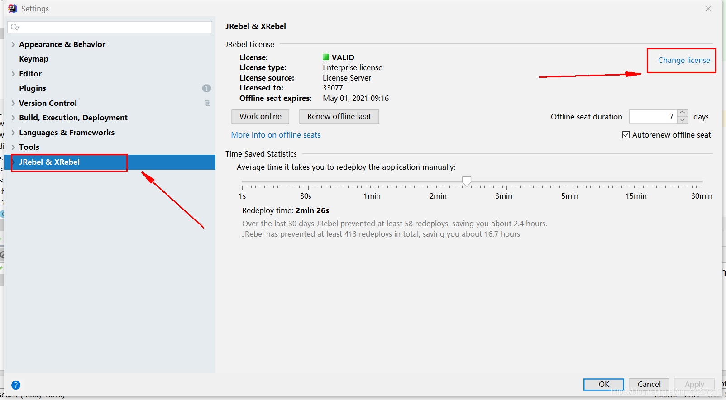726x400 pixels.
Task: Select Version Control category
Action: [x=48, y=103]
